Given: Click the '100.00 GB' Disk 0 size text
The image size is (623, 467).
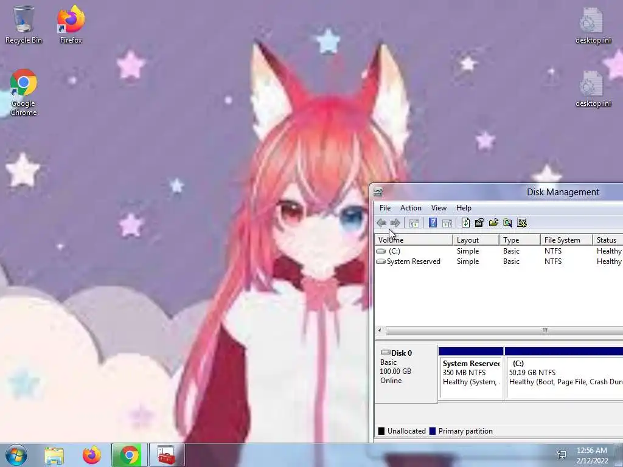Looking at the screenshot, I should tap(395, 372).
